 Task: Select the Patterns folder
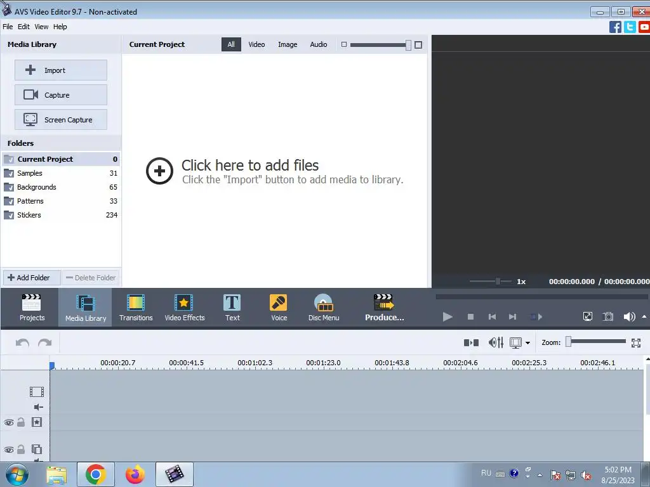(x=61, y=201)
